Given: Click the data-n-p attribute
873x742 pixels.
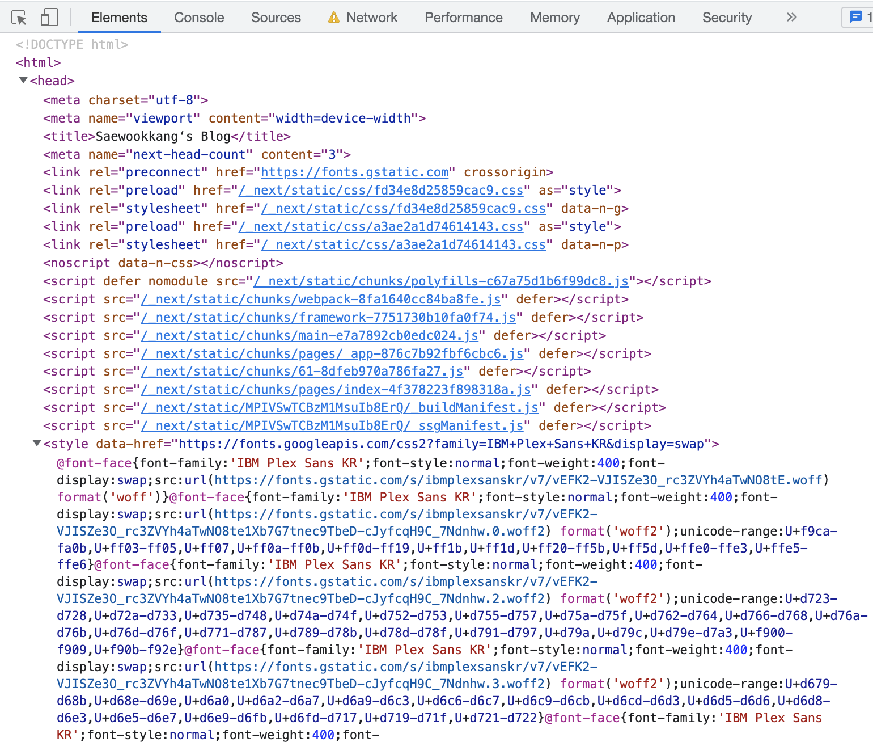Looking at the screenshot, I should pyautogui.click(x=591, y=244).
